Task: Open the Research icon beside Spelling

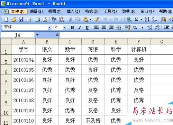Action: coord(61,19)
